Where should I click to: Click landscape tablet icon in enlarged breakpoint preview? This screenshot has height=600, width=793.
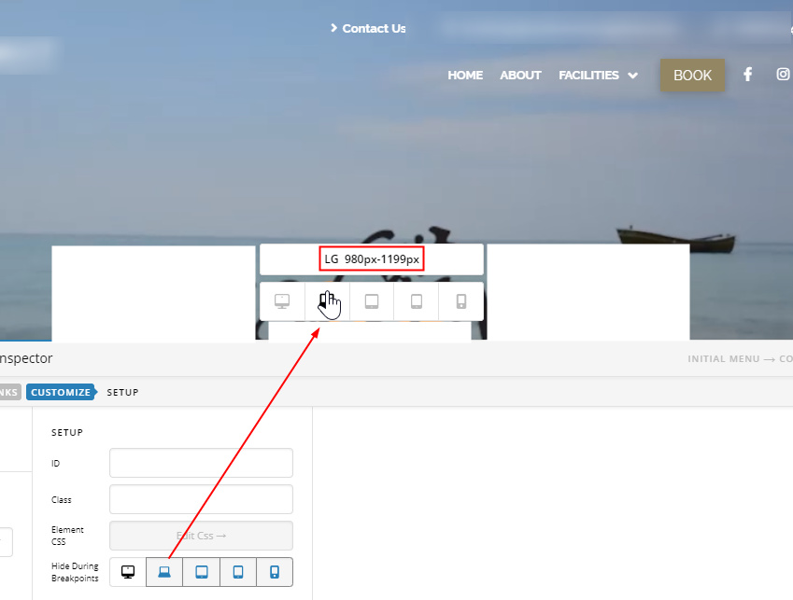click(x=372, y=301)
